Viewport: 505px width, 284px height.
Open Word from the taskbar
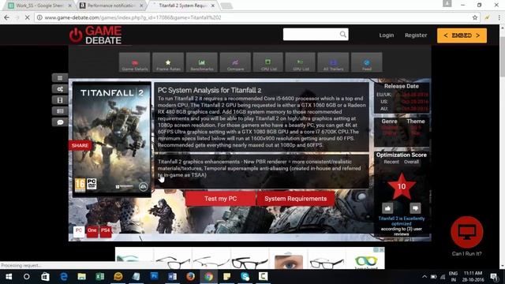coord(172,277)
